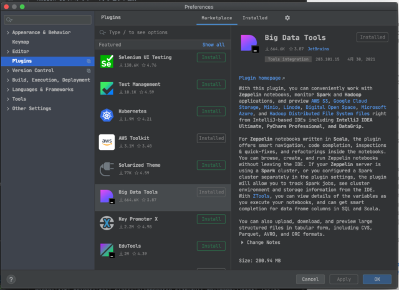Click the star rating 3.87 in plugin details
This screenshot has height=290, width=399.
pos(297,49)
